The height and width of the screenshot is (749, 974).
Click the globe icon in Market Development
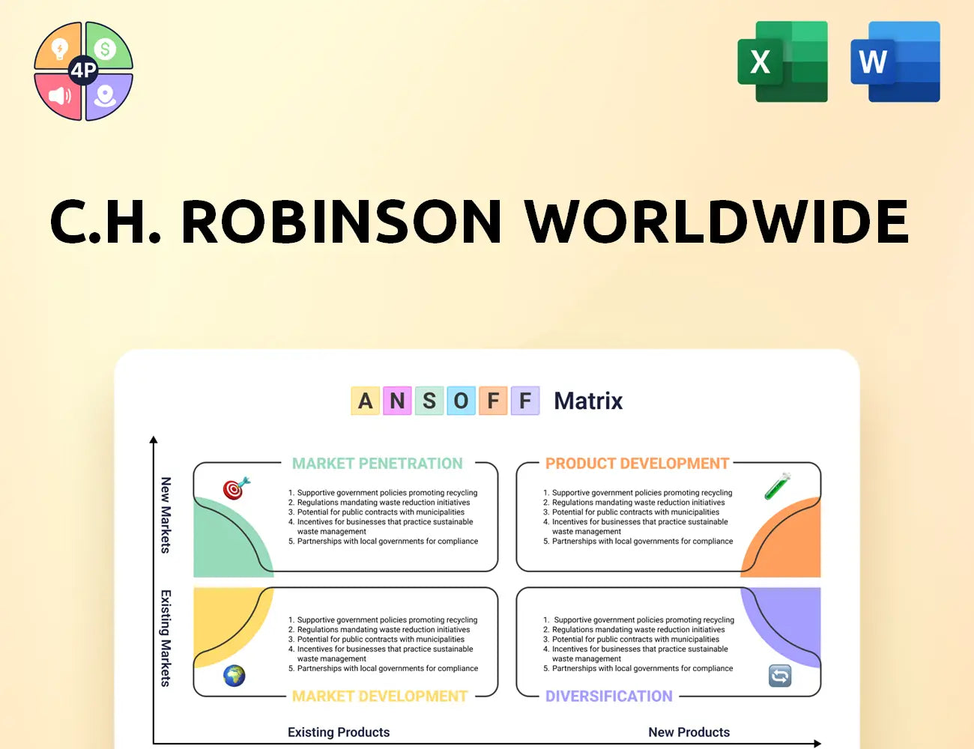(235, 676)
